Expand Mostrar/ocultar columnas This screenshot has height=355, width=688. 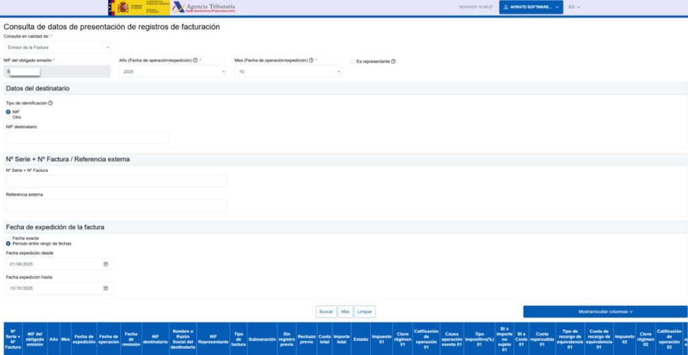pyautogui.click(x=605, y=312)
